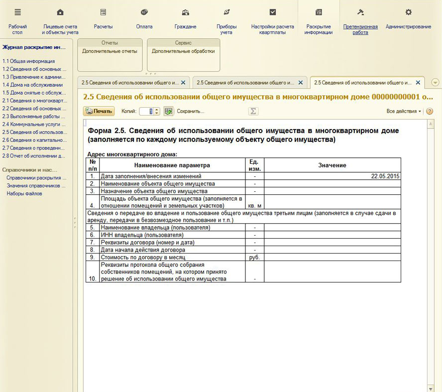
Task: Open 2.7 Сведения о проведенн... item
Action: click(33, 148)
